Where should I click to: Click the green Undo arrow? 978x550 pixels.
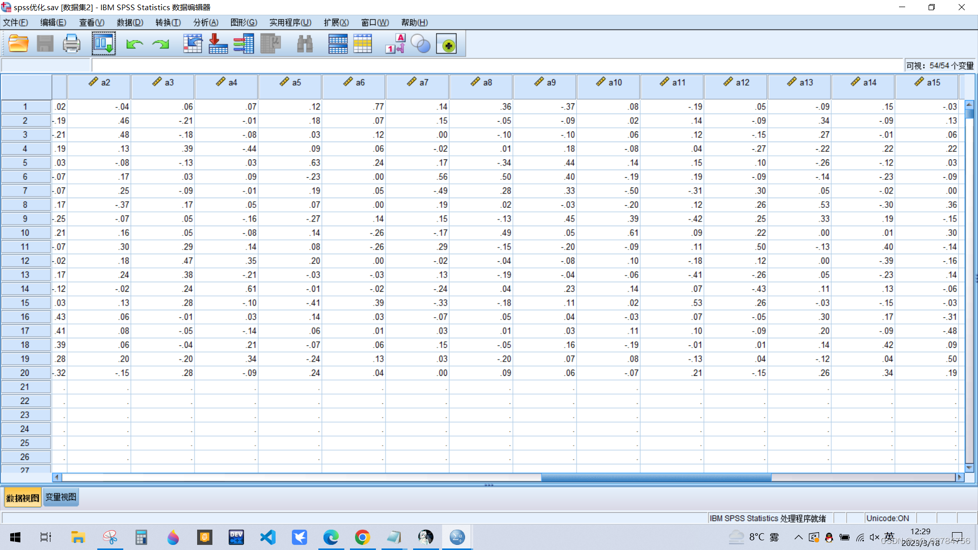[x=134, y=44]
